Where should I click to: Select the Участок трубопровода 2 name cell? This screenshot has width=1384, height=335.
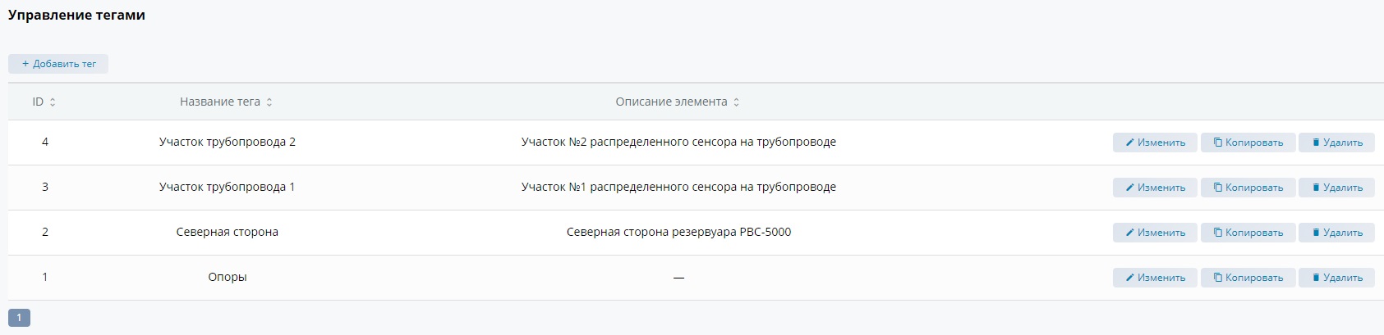(228, 143)
